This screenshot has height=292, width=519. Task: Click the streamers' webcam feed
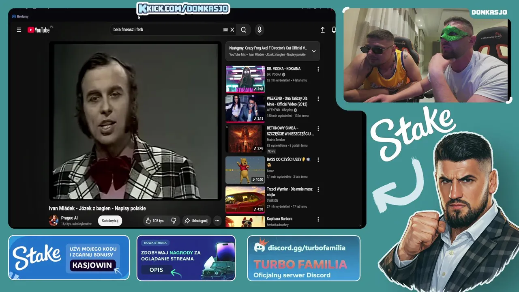coord(426,55)
